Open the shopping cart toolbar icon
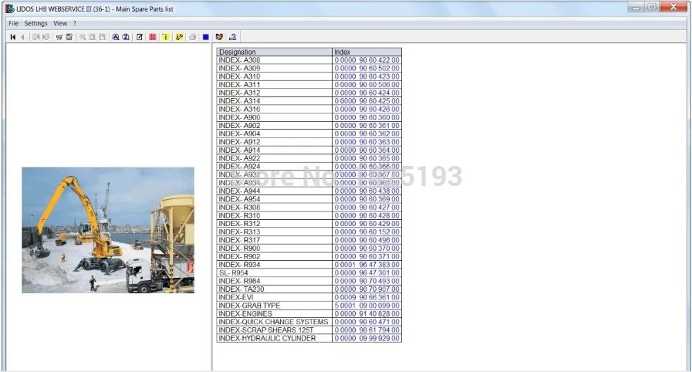 (59, 37)
